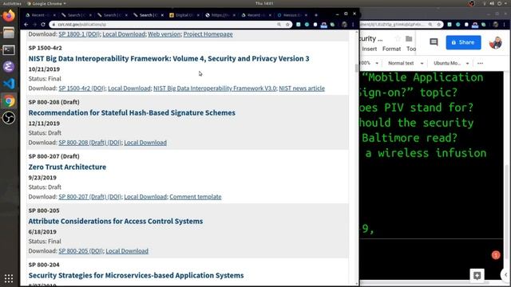Switch to the Nessus tab in Chrome
Screen dimensions: 511x287
(x=292, y=15)
